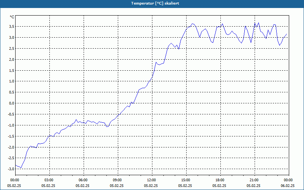Select the positive 3,5 y-axis value
Screen dimensions: 304x190
[11, 26]
